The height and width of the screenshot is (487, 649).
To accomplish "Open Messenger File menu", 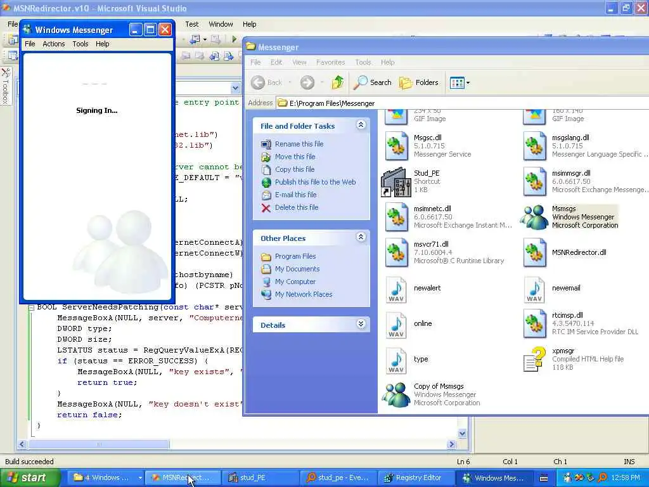I will click(x=30, y=44).
